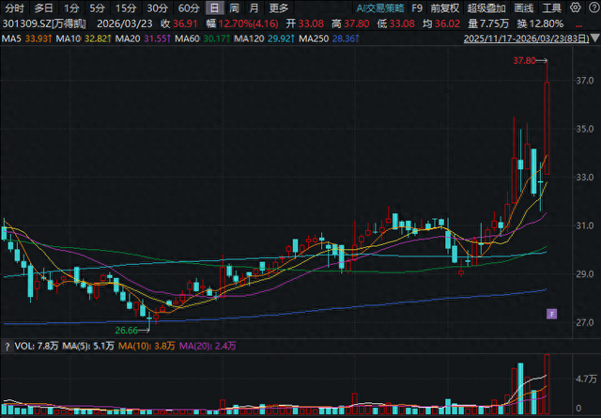
Task: Open the settings gear icon
Action: [x=576, y=8]
